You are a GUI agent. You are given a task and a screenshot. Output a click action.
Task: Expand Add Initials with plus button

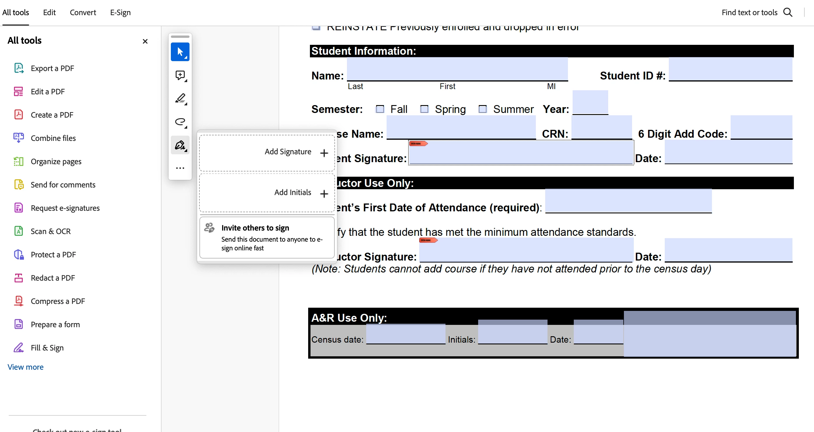(x=324, y=193)
